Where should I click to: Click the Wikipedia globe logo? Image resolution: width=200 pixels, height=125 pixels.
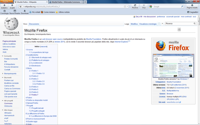(x=11, y=24)
